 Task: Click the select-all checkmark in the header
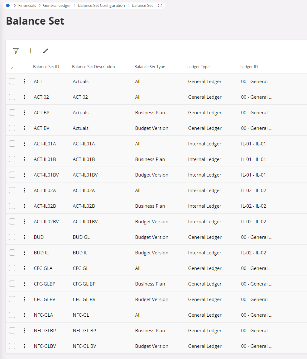pos(12,67)
